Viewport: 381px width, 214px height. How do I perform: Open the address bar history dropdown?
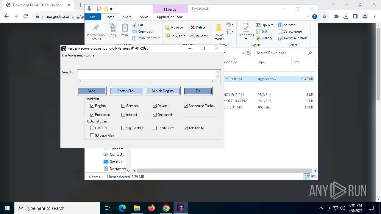pos(243,53)
